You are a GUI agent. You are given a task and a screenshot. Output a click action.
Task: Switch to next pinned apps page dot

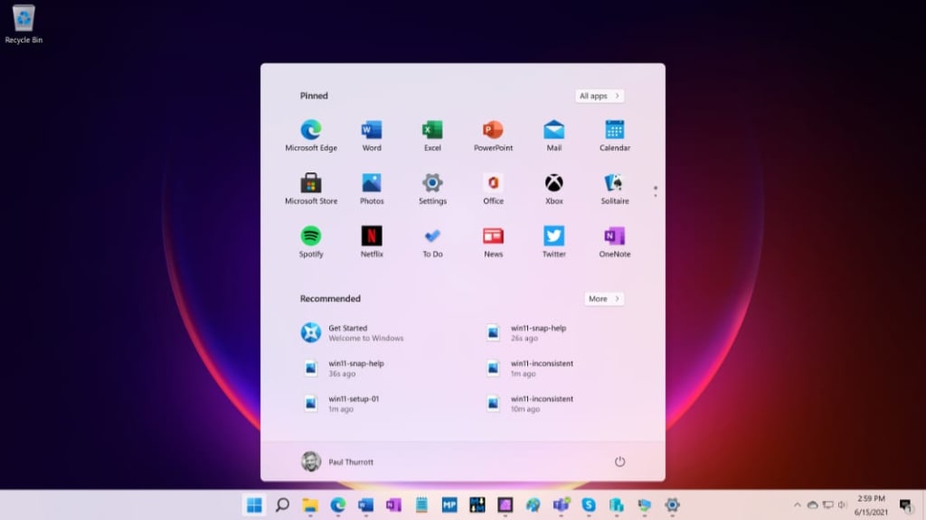pos(655,195)
